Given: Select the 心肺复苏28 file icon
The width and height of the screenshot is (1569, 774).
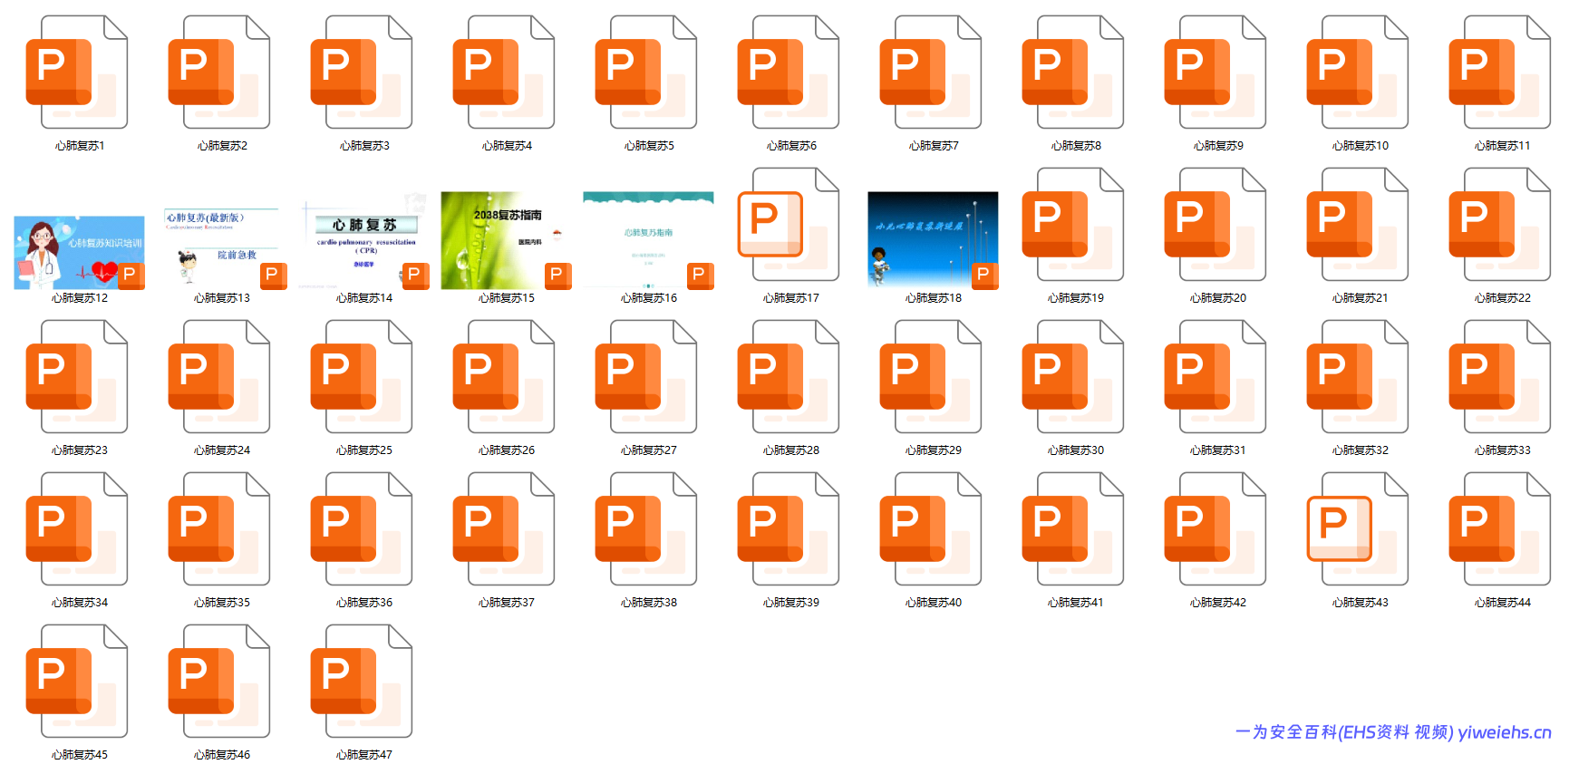Looking at the screenshot, I should click(x=789, y=377).
